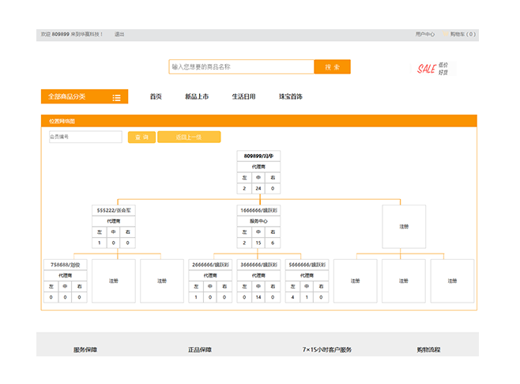Screen dimensions: 520x384
Task: Click the list icon beside 全部商品分类
Action: [116, 97]
